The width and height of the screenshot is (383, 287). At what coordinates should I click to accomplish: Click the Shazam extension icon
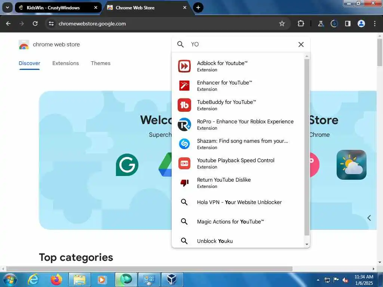click(x=184, y=144)
